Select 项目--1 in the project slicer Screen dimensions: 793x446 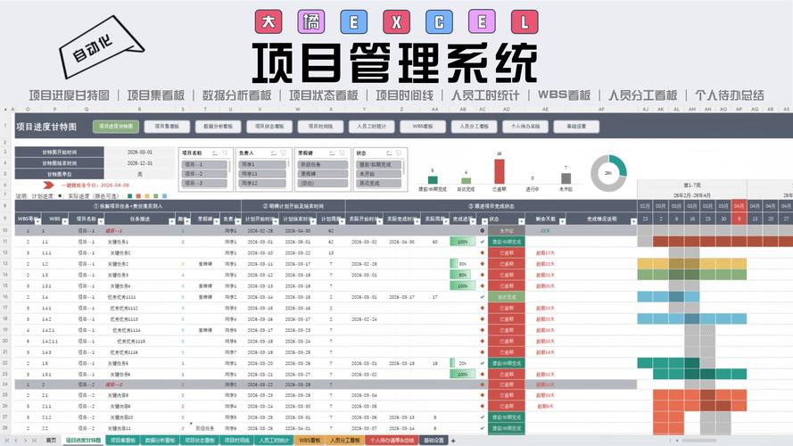click(x=203, y=164)
